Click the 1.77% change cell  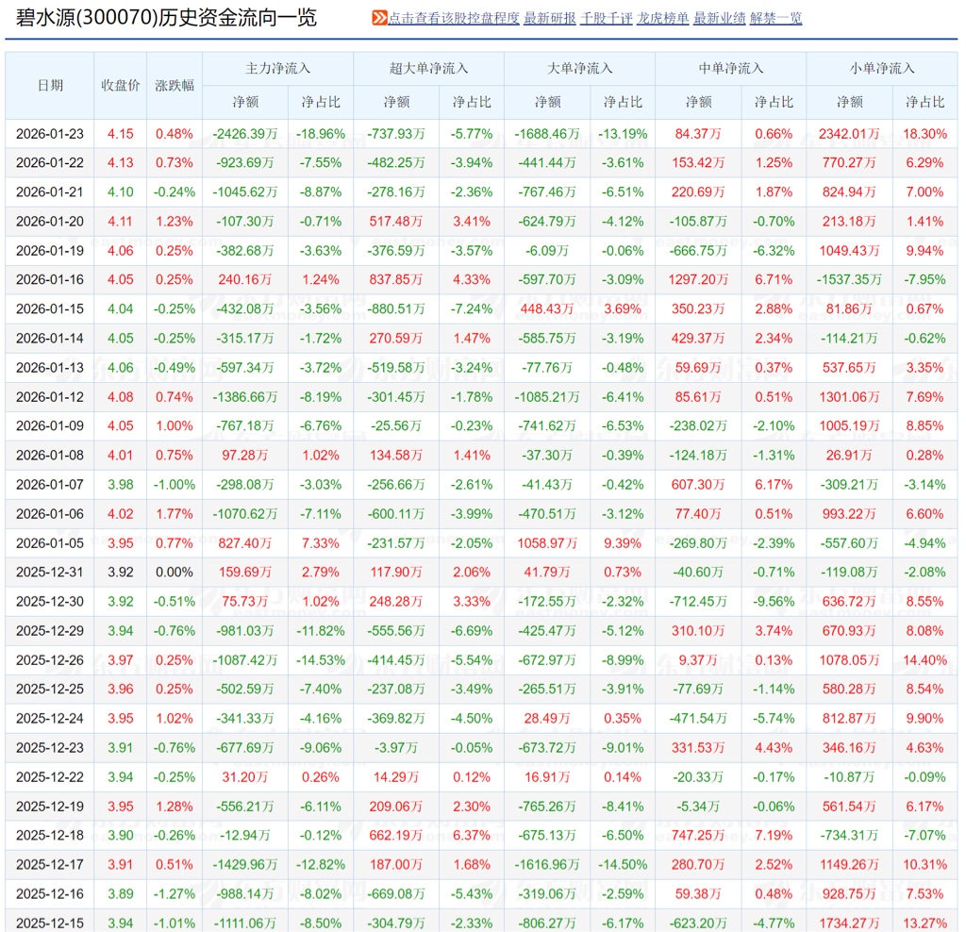[175, 514]
